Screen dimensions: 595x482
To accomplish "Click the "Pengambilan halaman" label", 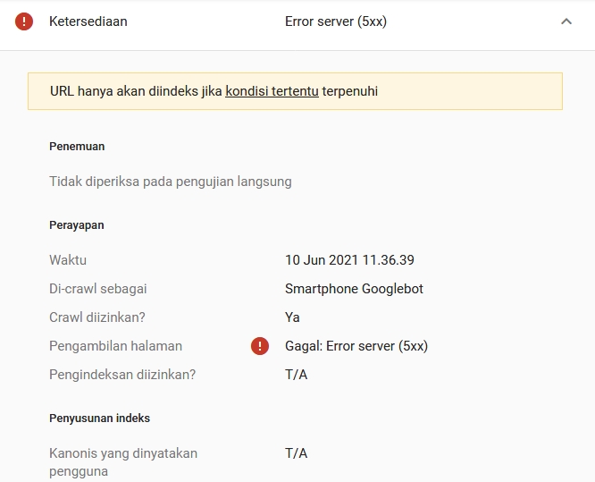I will tap(115, 346).
